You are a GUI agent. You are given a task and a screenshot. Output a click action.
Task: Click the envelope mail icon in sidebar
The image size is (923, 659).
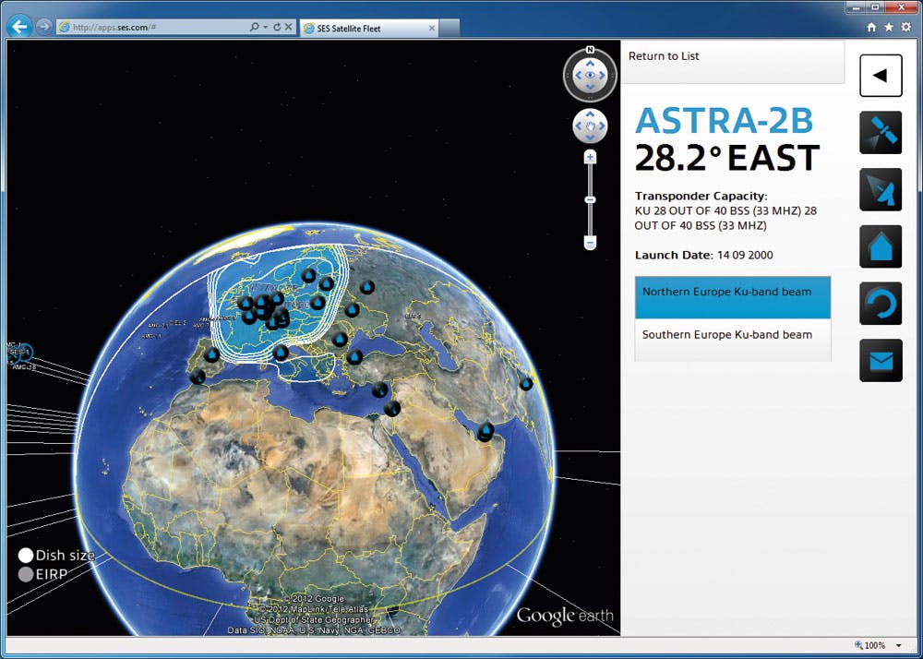tap(881, 360)
